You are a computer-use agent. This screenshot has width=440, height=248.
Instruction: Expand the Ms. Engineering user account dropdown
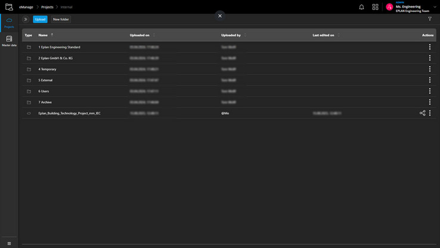click(435, 7)
